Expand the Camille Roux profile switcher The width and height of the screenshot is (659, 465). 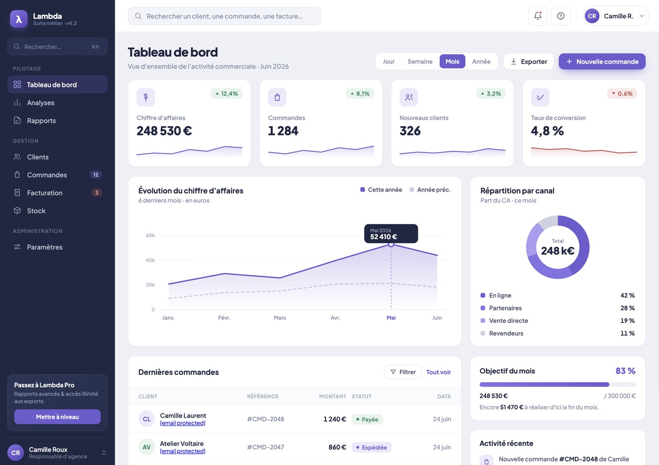pyautogui.click(x=103, y=453)
